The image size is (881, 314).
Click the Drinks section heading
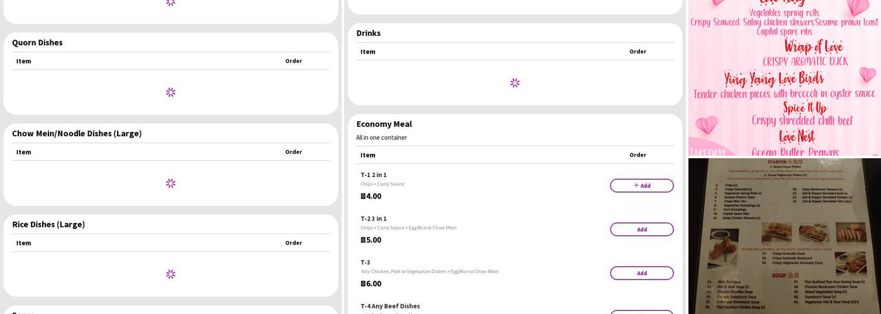[368, 33]
